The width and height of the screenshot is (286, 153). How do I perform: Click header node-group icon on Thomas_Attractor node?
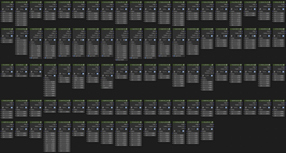point(84,122)
